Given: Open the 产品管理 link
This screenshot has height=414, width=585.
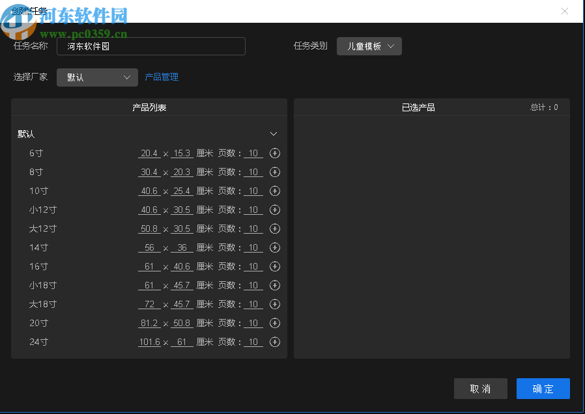Looking at the screenshot, I should click(x=161, y=77).
